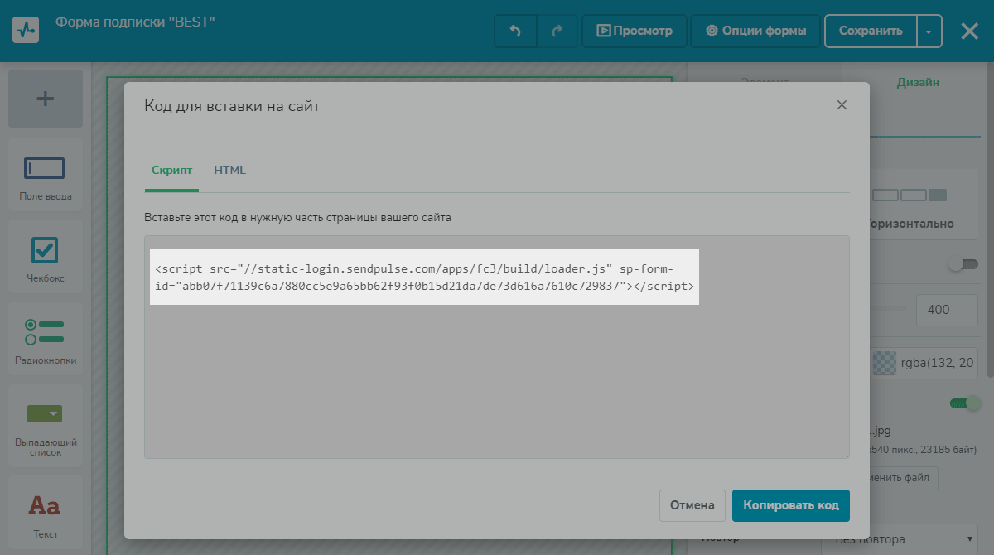The height and width of the screenshot is (555, 994).
Task: Insert a Текст element
Action: [46, 514]
